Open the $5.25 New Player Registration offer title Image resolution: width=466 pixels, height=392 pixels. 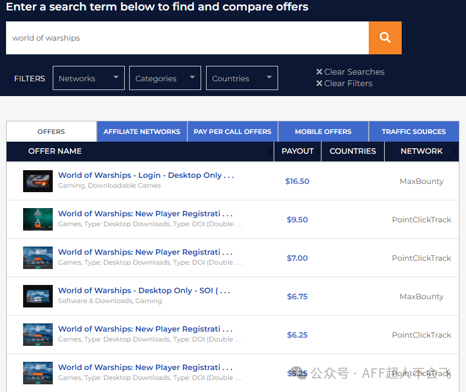click(145, 367)
